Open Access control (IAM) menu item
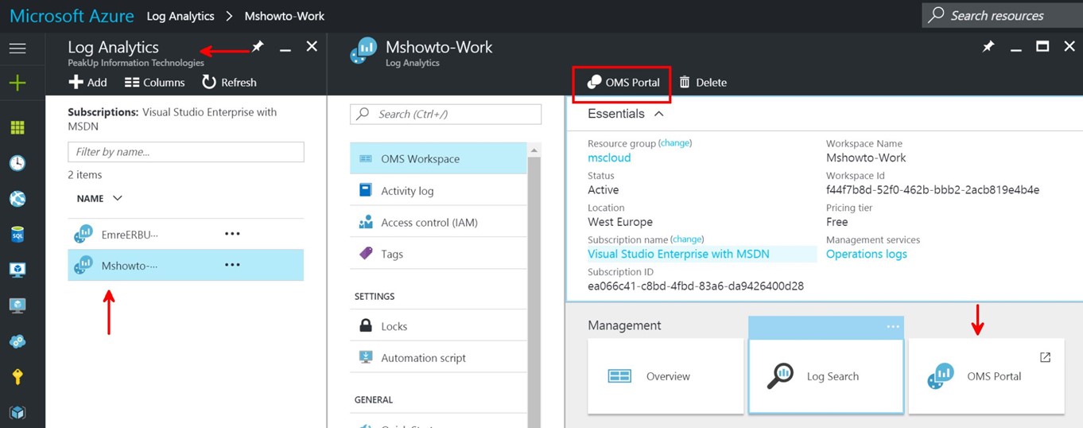1083x428 pixels. tap(438, 222)
